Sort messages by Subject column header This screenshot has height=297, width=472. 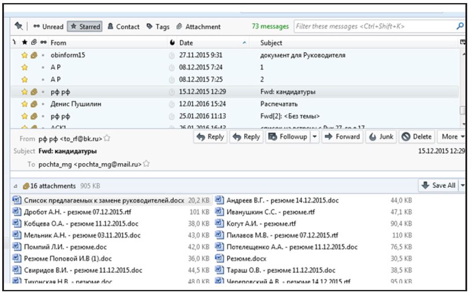click(x=271, y=43)
